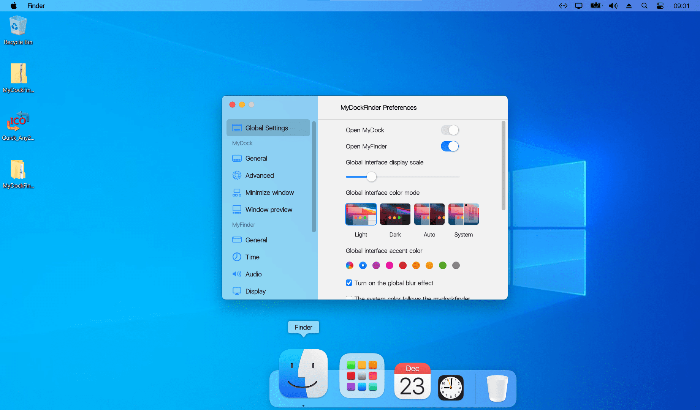Select the Auto color mode thumbnail

(x=429, y=214)
